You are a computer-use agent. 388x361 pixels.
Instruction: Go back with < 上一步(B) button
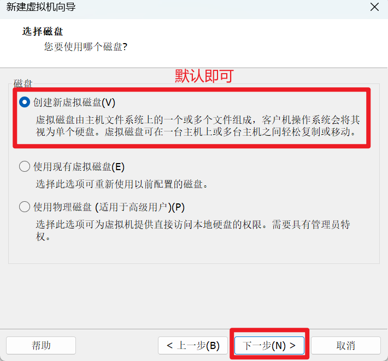coord(193,345)
